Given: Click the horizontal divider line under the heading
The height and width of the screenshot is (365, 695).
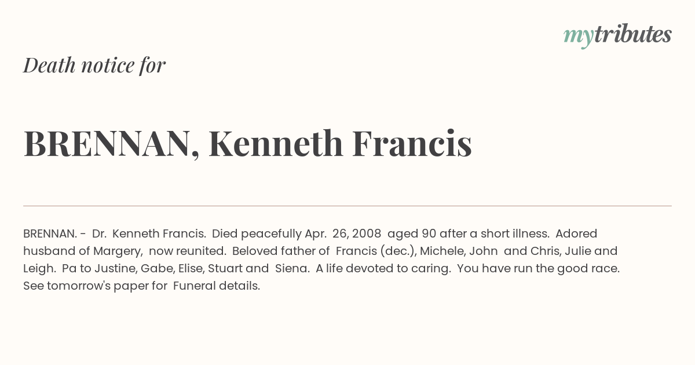Looking at the screenshot, I should pyautogui.click(x=348, y=206).
